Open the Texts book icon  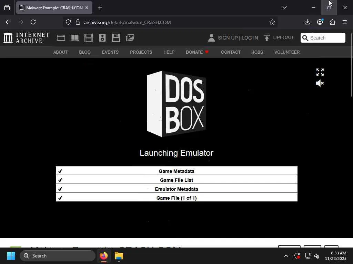[x=75, y=38]
